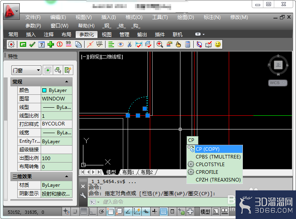Click the green plus toolbar icon

51,45
